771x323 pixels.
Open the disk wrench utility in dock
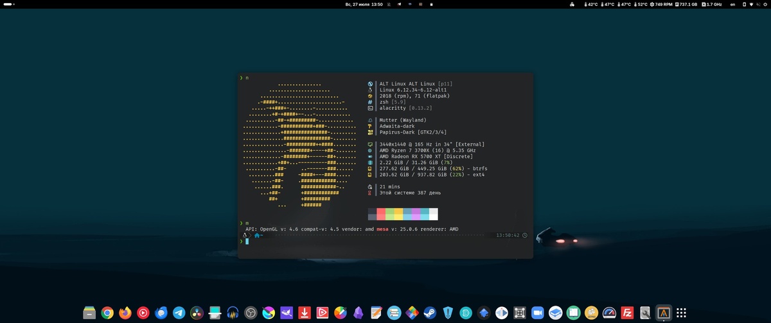[x=645, y=313]
